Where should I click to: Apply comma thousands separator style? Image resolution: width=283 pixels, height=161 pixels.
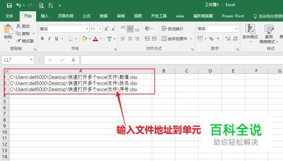click(218, 39)
